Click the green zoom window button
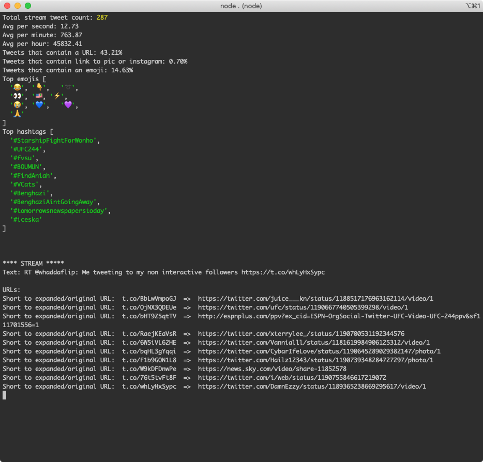483x462 pixels. point(28,6)
